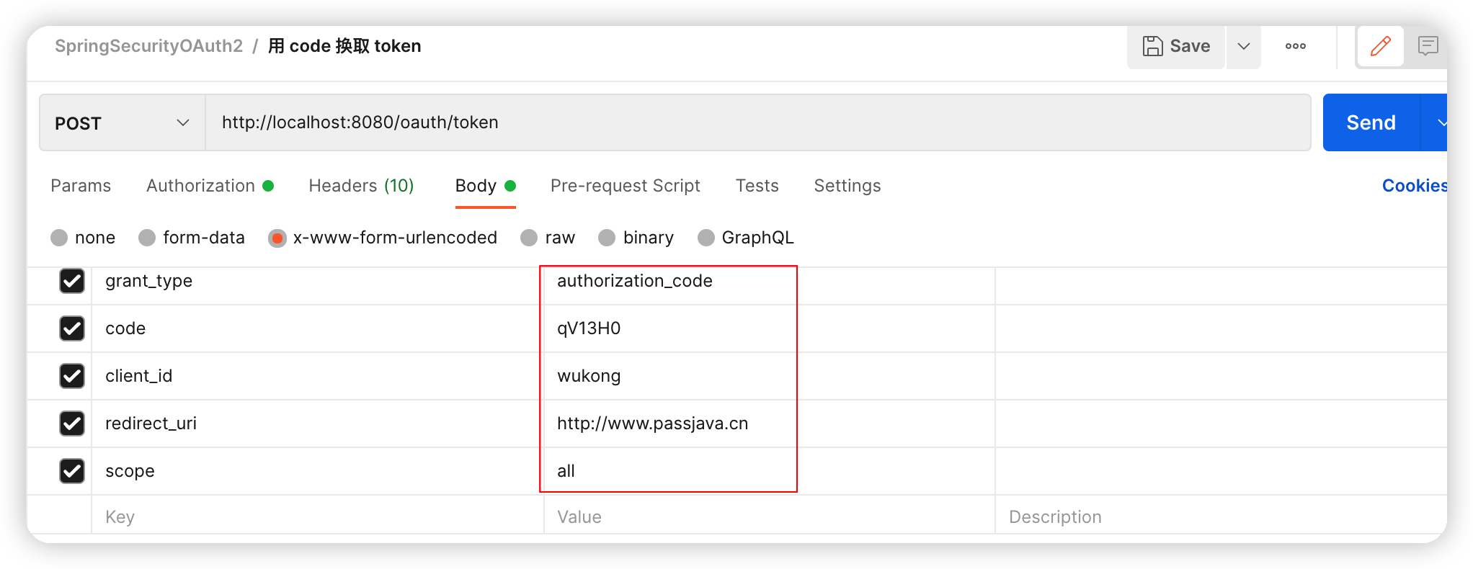Screen dimensions: 1473x569
Task: Choose the form-data radio option
Action: pyautogui.click(x=148, y=238)
